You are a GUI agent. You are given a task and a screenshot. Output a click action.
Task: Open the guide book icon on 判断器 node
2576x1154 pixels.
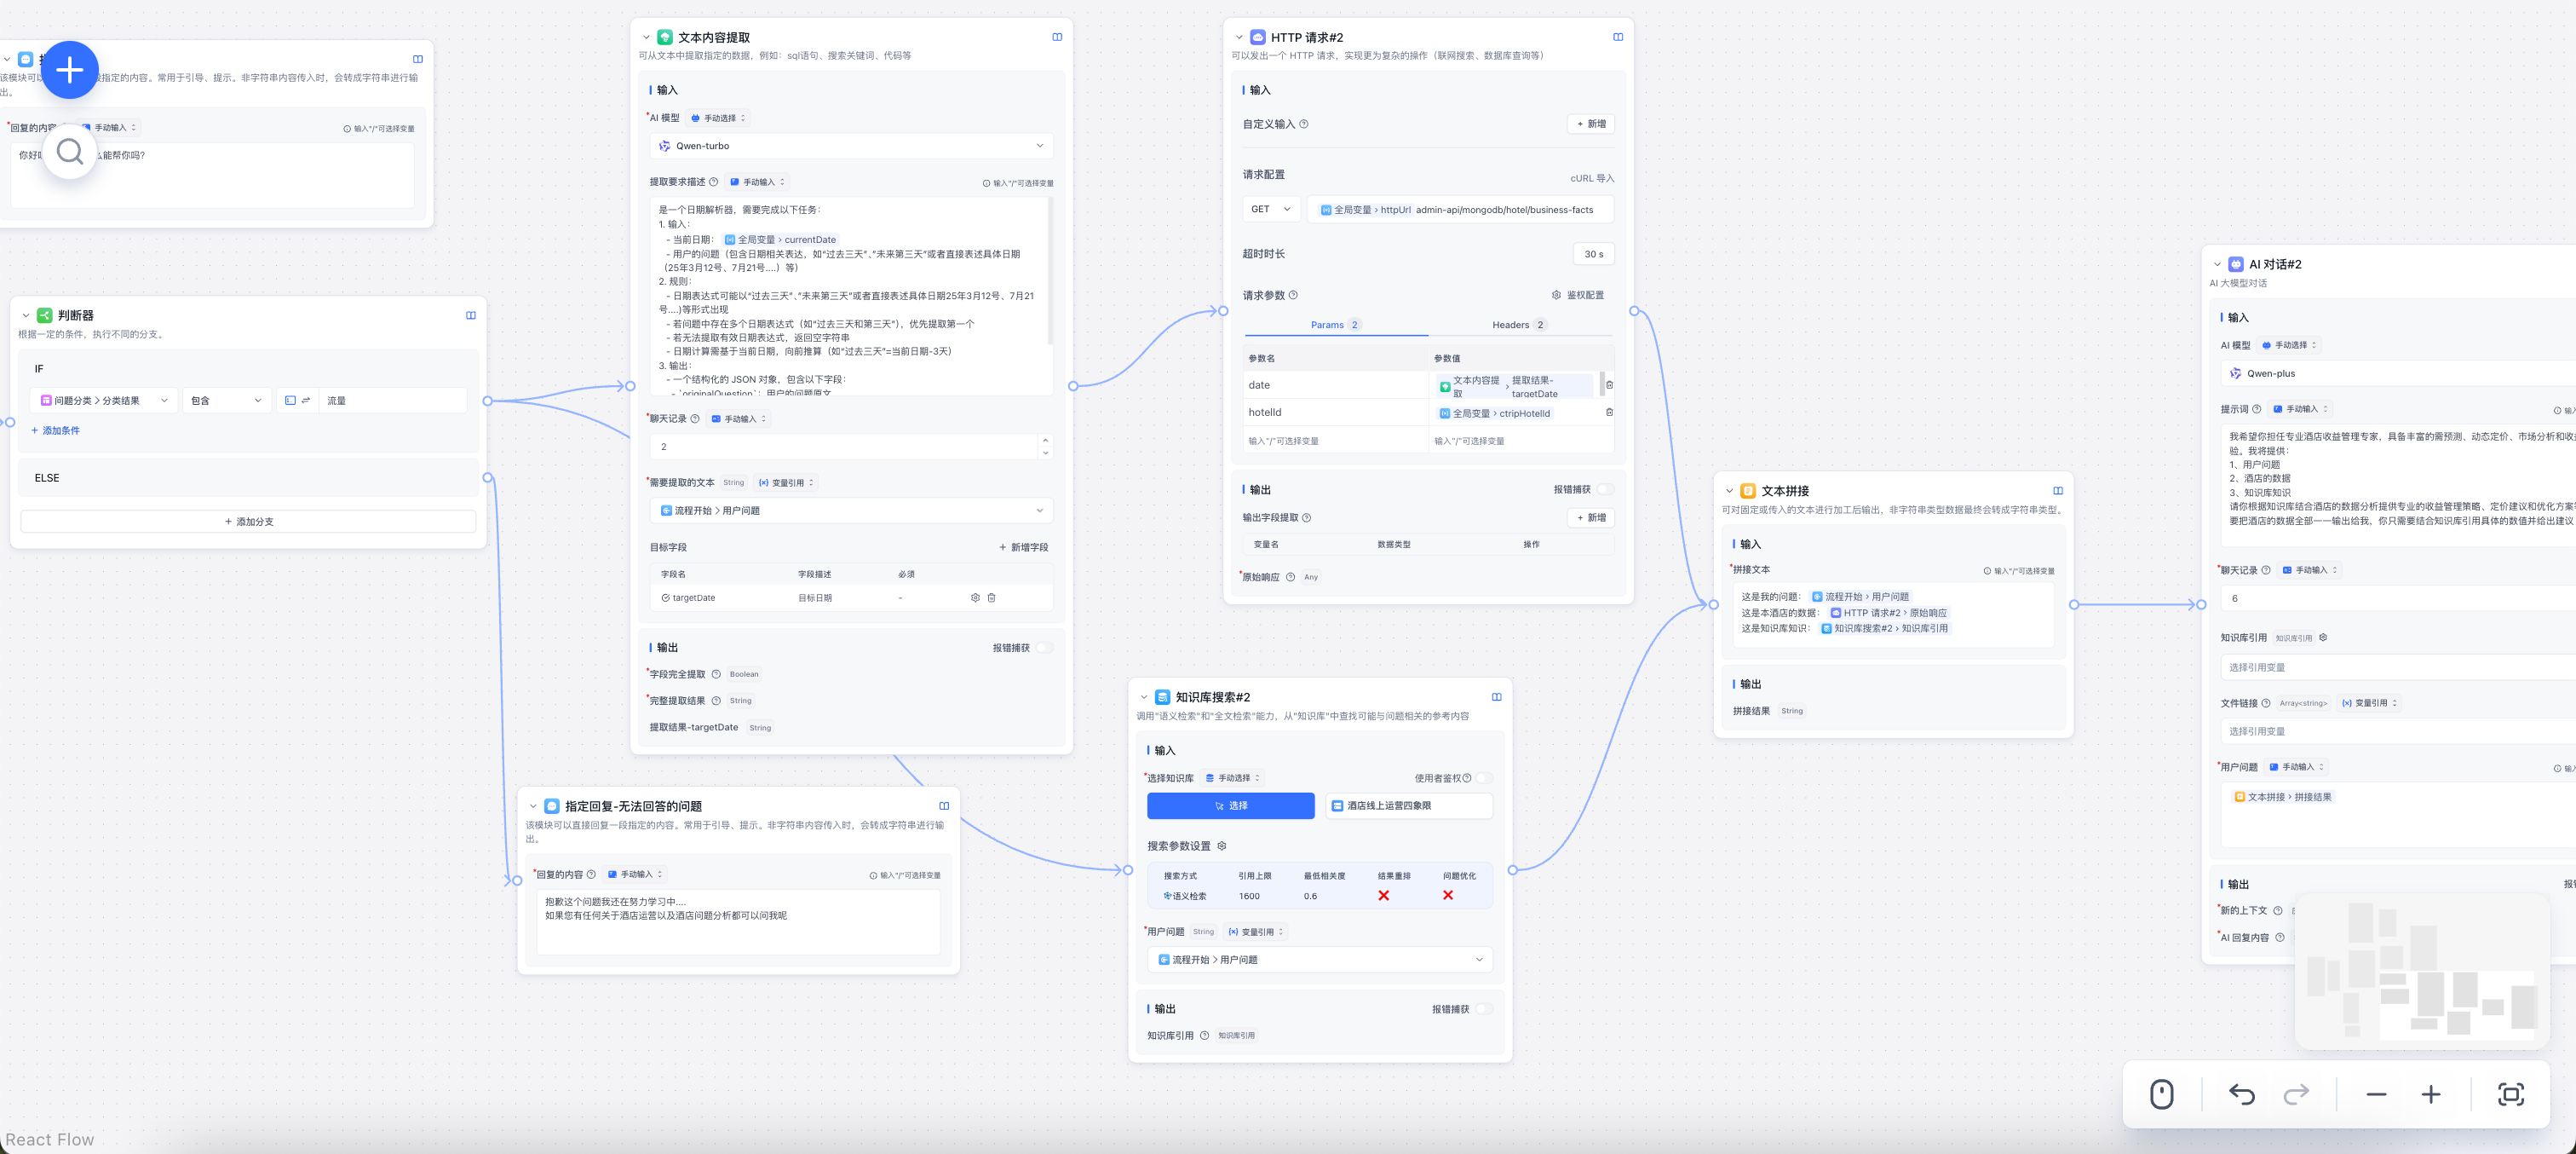click(471, 315)
